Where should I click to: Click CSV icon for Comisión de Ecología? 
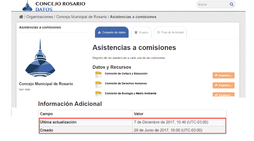(98, 94)
